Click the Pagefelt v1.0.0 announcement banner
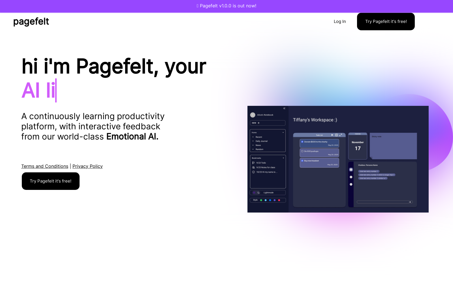Image resolution: width=453 pixels, height=283 pixels. (226, 6)
